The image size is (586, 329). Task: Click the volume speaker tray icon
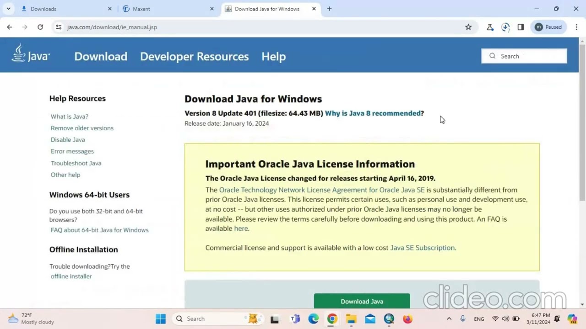coord(505,318)
